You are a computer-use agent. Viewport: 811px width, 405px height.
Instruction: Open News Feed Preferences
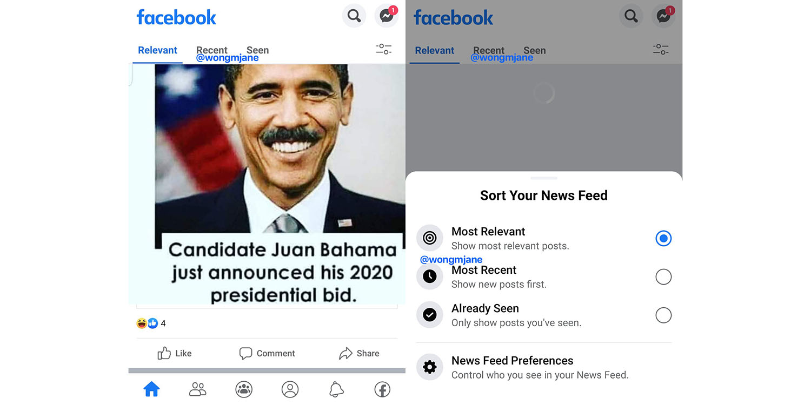(544, 367)
